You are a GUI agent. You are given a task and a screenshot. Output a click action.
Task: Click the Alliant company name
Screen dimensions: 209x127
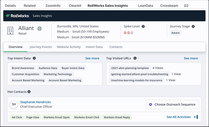[x=26, y=28]
